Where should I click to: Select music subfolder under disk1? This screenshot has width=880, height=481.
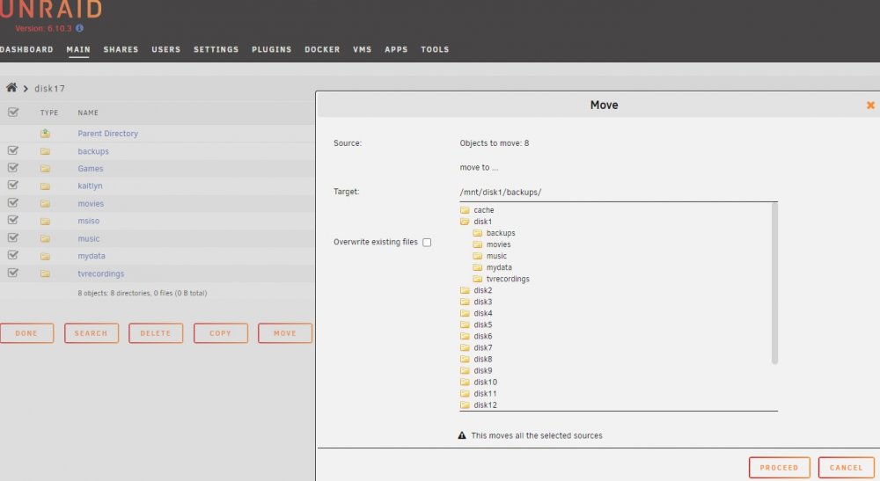click(x=496, y=256)
